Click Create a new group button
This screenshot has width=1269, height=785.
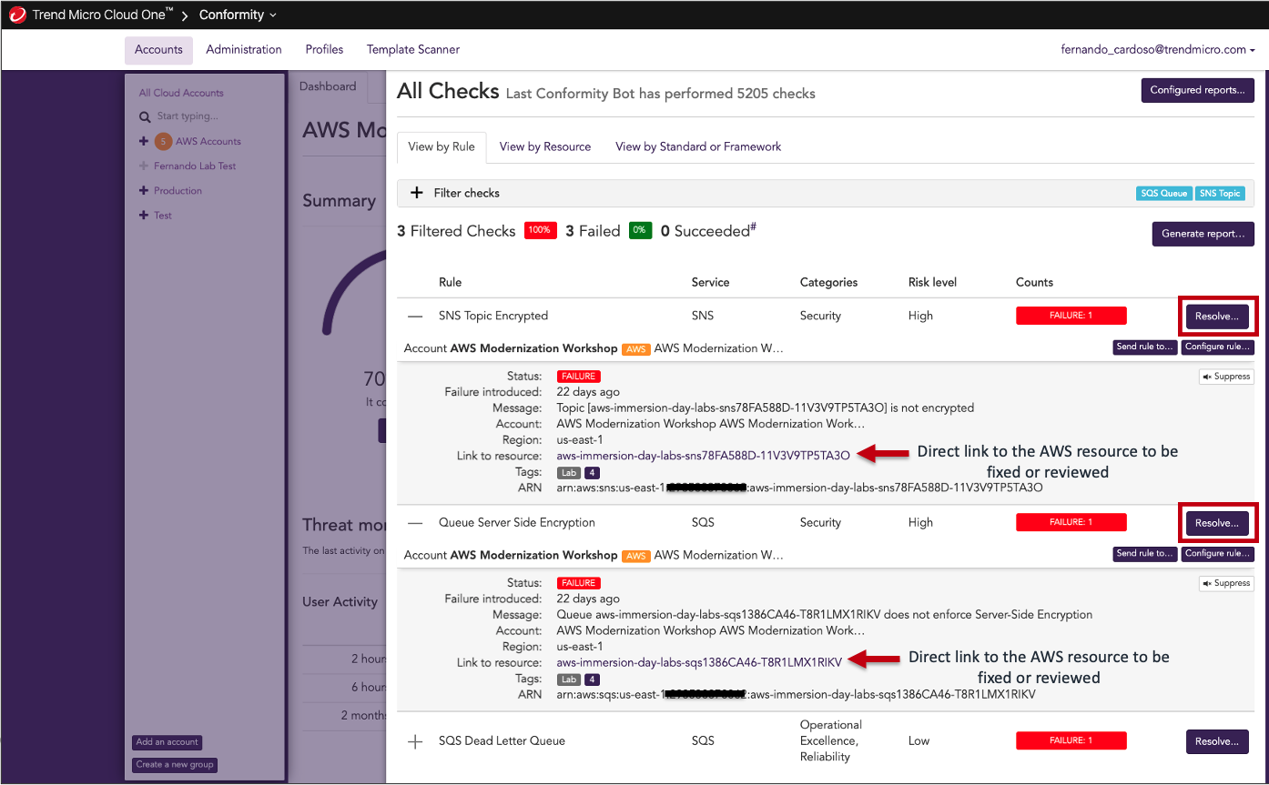(x=175, y=765)
